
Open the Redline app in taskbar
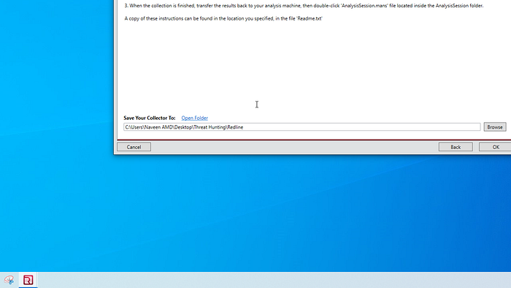coord(28,280)
